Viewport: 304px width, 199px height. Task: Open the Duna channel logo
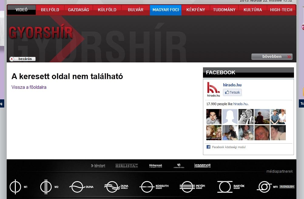click(81, 187)
